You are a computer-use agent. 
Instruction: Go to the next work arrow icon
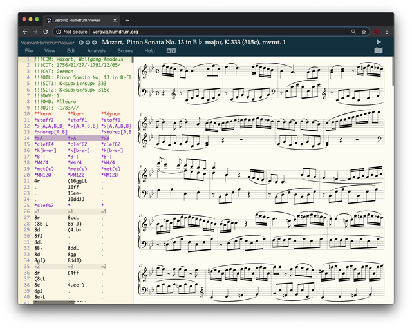[96, 43]
